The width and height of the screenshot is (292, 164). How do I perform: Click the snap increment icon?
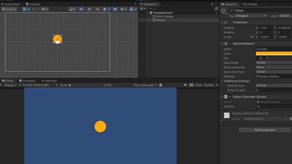(x=43, y=9)
